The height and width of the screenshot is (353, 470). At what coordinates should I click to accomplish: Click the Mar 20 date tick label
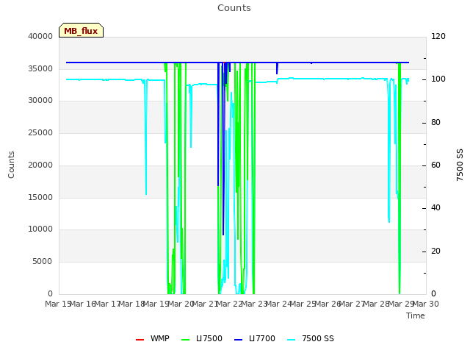181,304
